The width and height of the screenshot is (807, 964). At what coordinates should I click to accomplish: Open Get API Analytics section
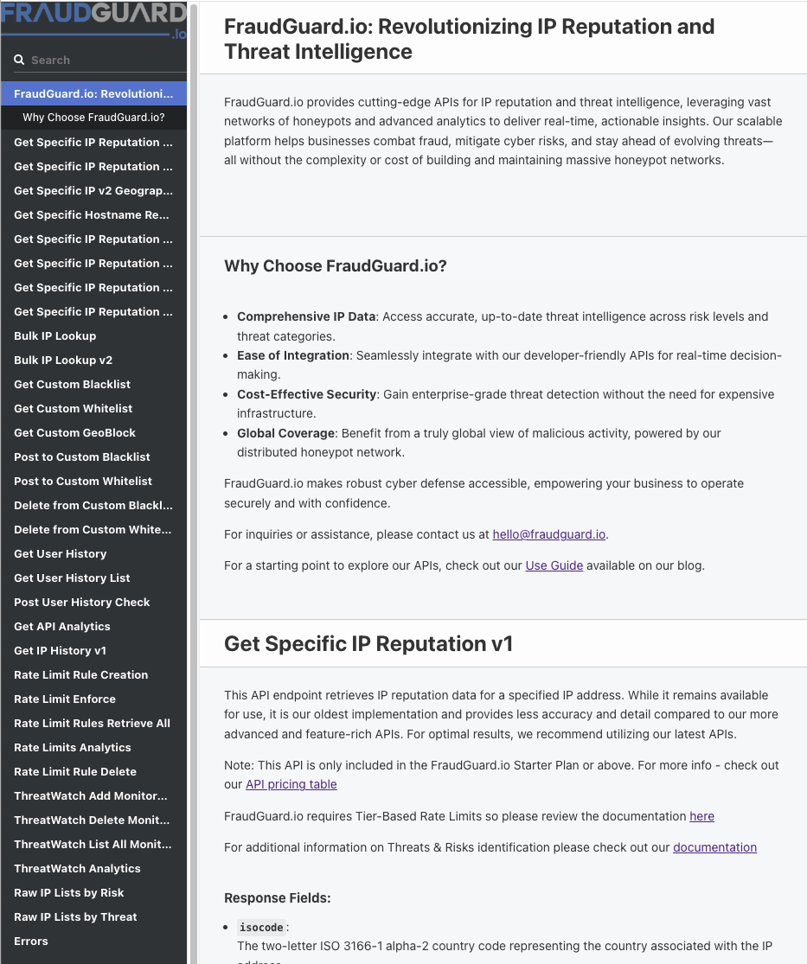pyautogui.click(x=62, y=626)
